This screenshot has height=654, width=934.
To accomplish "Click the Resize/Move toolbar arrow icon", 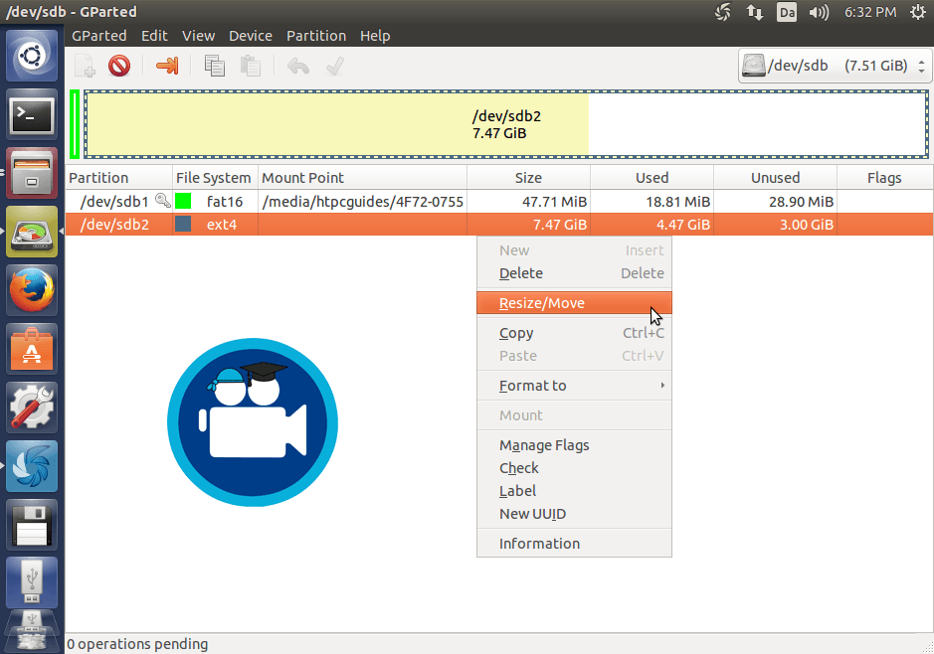I will (x=167, y=67).
